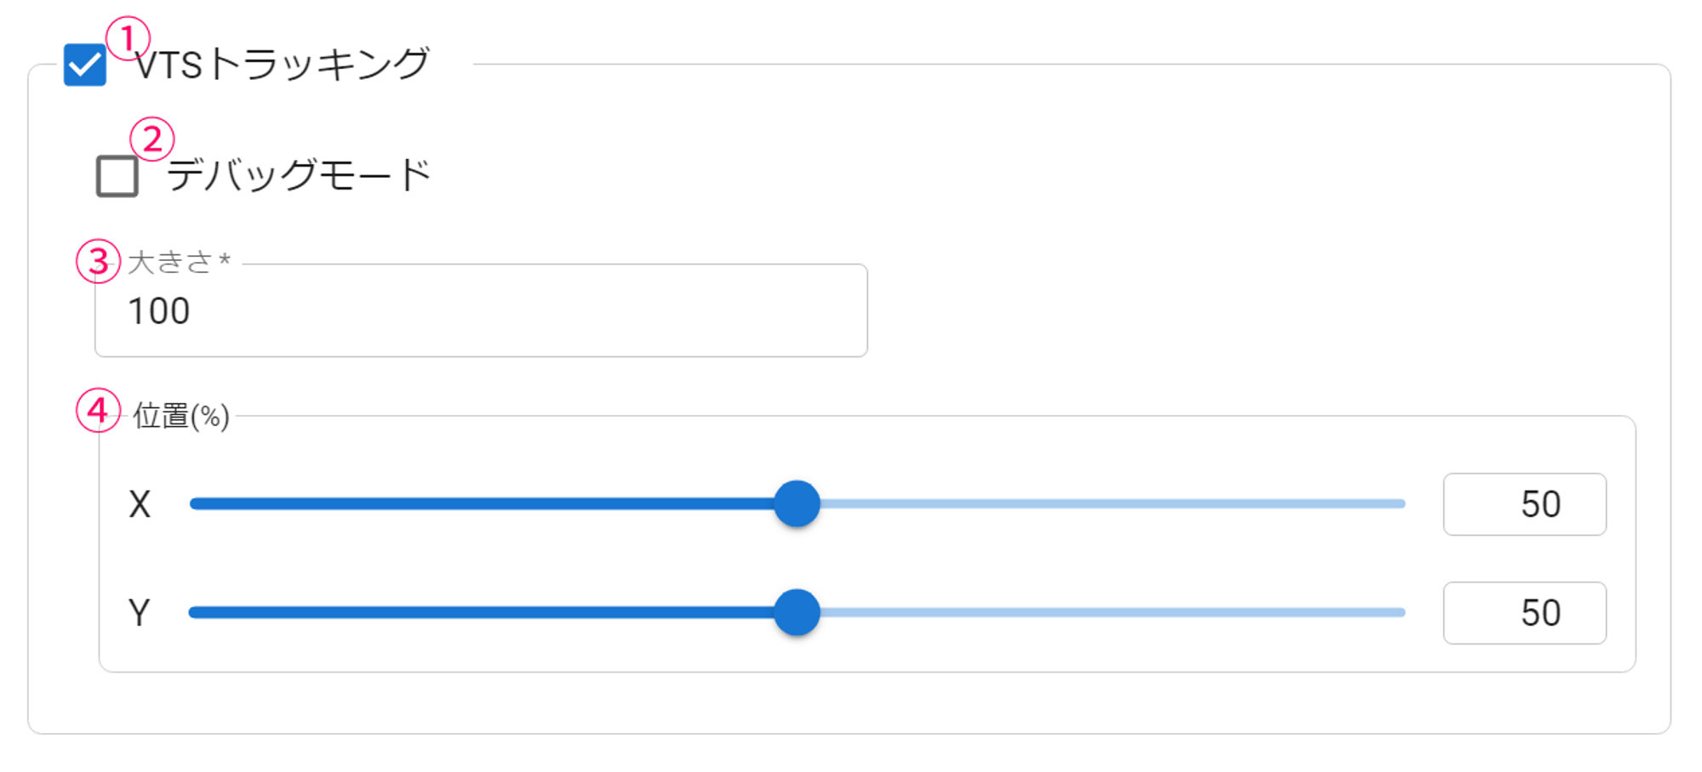The height and width of the screenshot is (772, 1702).
Task: Uncheck the VTSトラッキング checkbox
Action: point(85,65)
